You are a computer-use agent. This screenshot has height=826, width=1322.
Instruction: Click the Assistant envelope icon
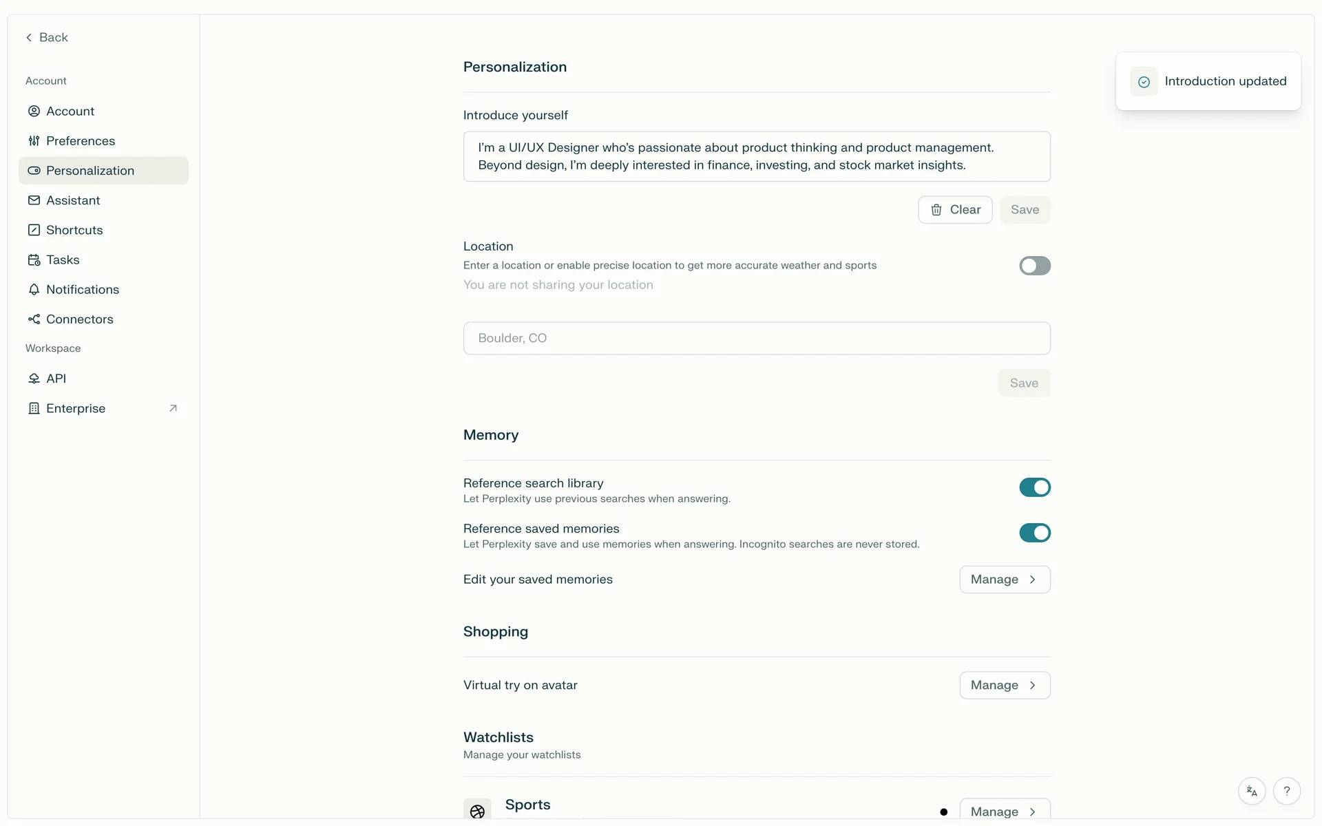(x=34, y=200)
